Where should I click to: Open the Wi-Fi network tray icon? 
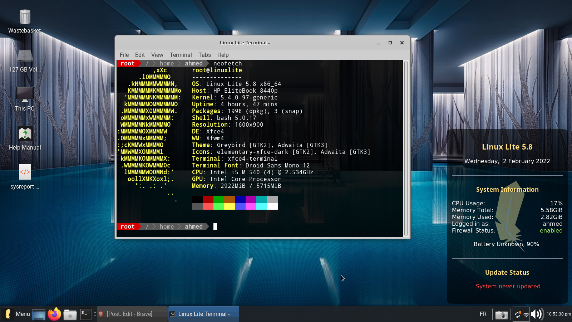[x=526, y=315]
